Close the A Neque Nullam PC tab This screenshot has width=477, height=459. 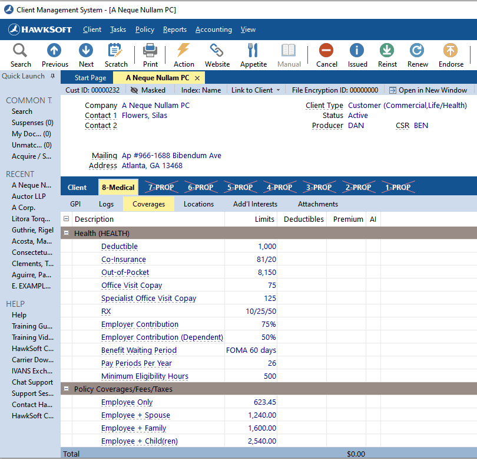coord(197,78)
